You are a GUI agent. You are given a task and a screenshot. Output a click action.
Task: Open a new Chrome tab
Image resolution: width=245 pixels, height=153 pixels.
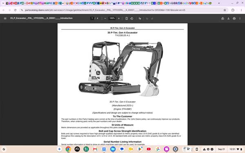(x=219, y=3)
